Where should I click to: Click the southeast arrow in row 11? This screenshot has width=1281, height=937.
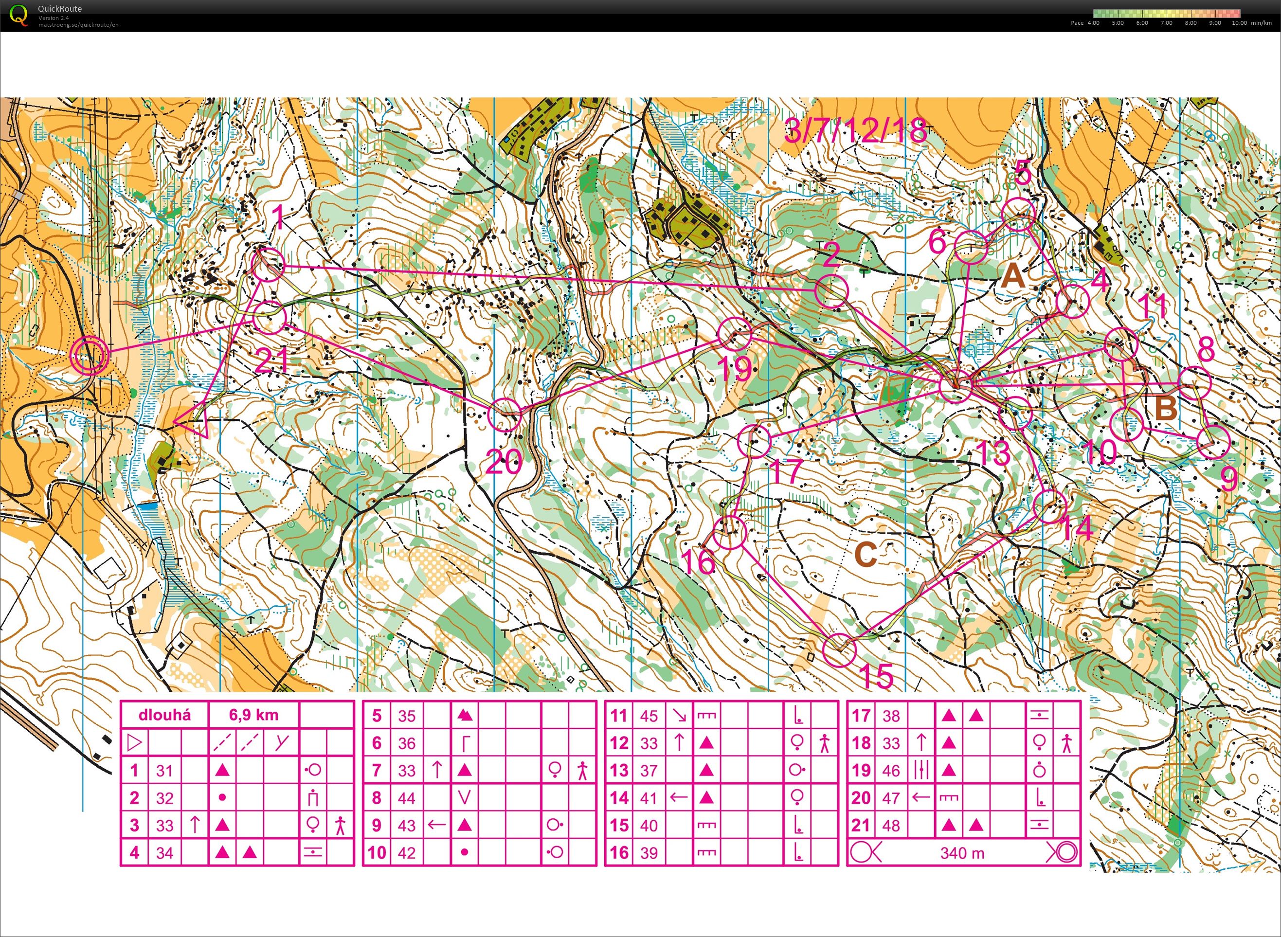678,716
